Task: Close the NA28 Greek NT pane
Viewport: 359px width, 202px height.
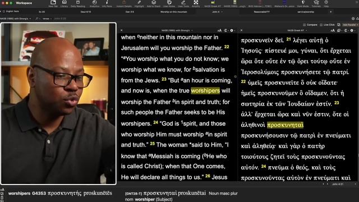Action: coord(241,30)
